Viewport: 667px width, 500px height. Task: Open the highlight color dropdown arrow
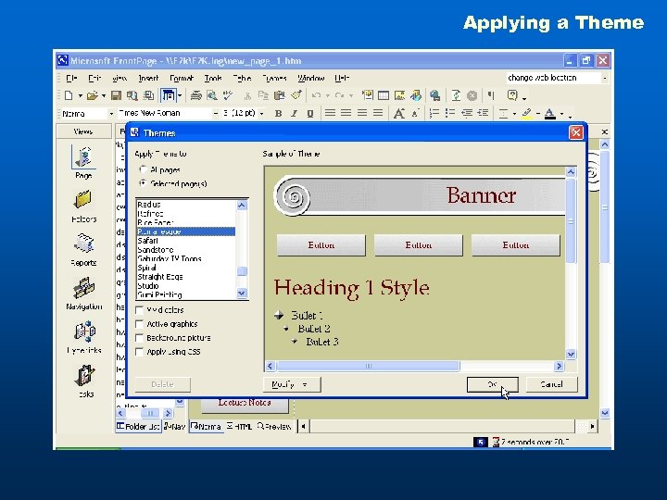pyautogui.click(x=538, y=114)
